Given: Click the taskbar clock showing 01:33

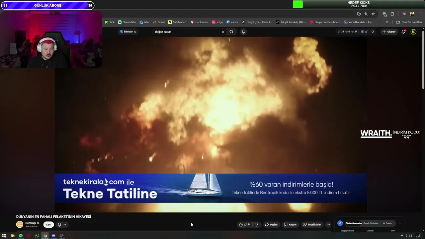Looking at the screenshot, I should pos(409,236).
